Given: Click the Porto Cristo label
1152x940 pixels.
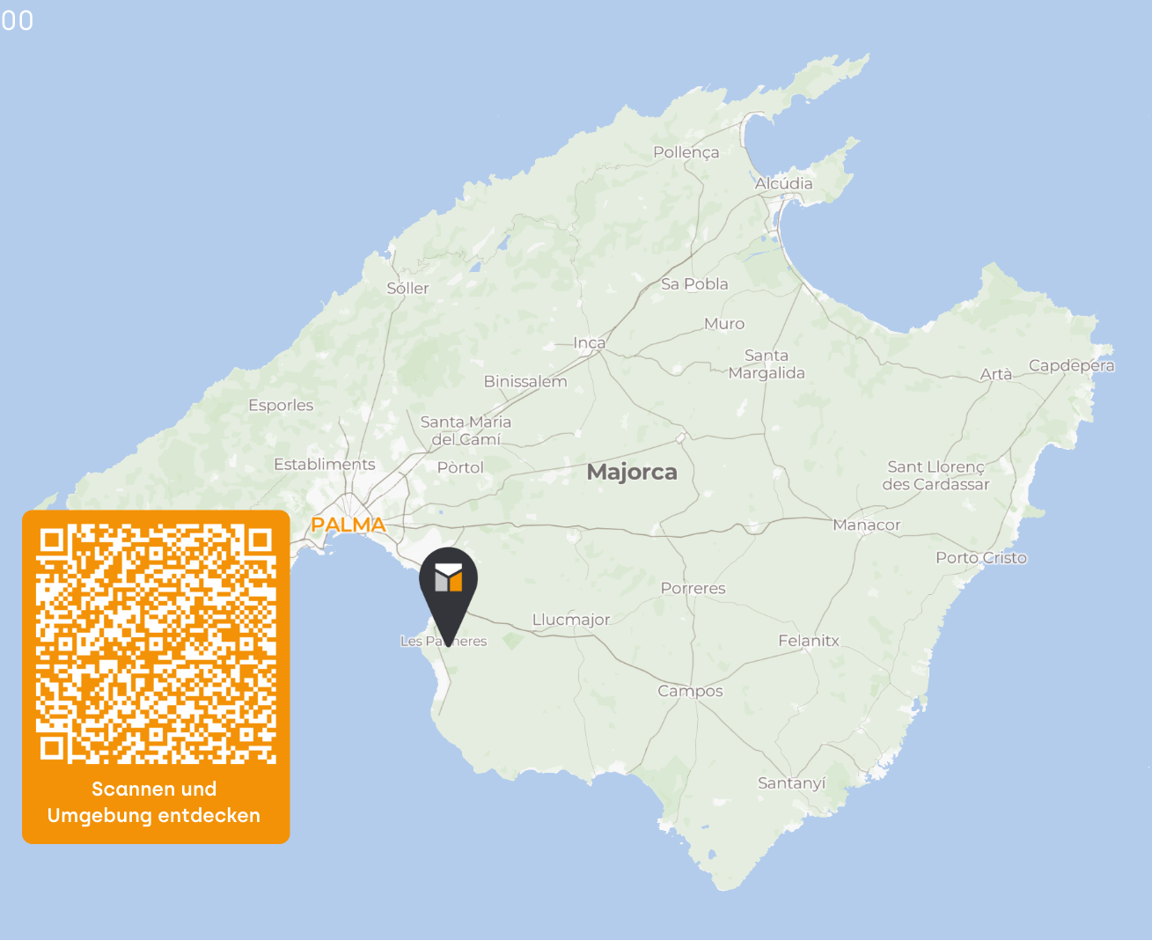Looking at the screenshot, I should coord(981,557).
